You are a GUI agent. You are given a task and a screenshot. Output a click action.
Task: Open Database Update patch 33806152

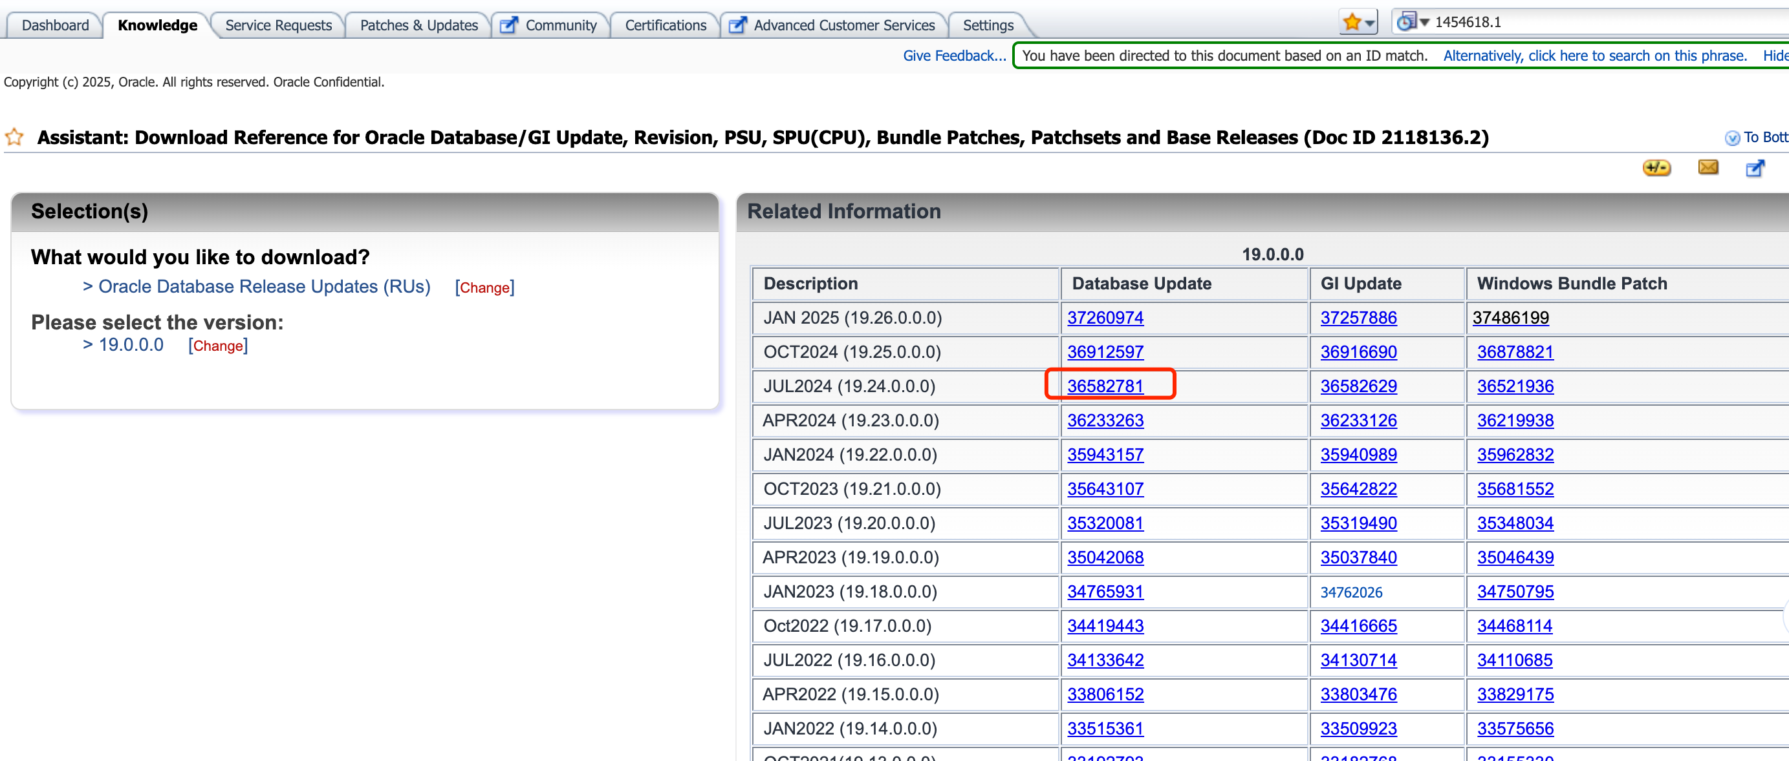click(1105, 694)
